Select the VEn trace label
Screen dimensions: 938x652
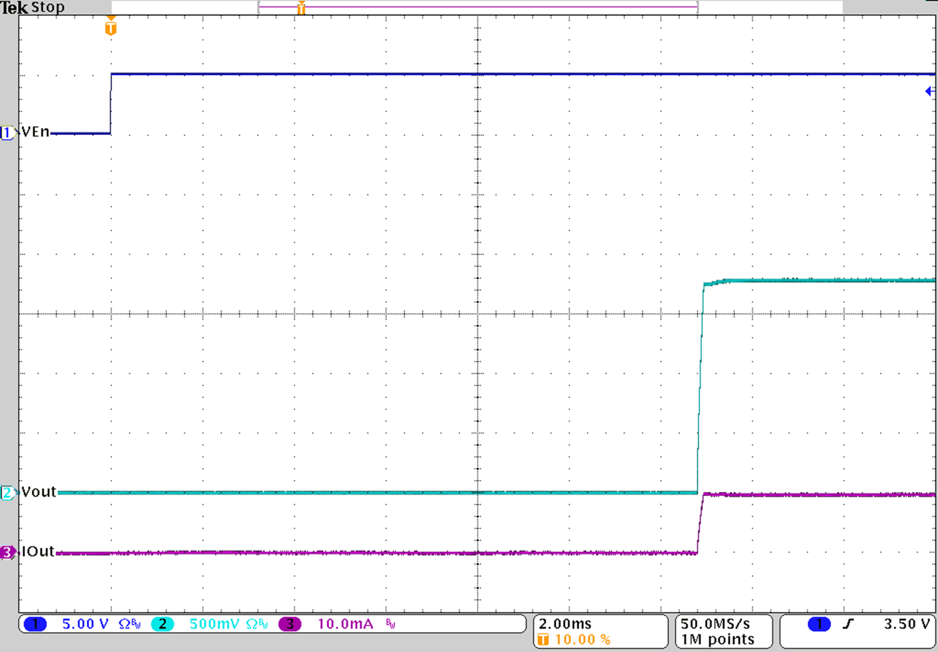[36, 131]
